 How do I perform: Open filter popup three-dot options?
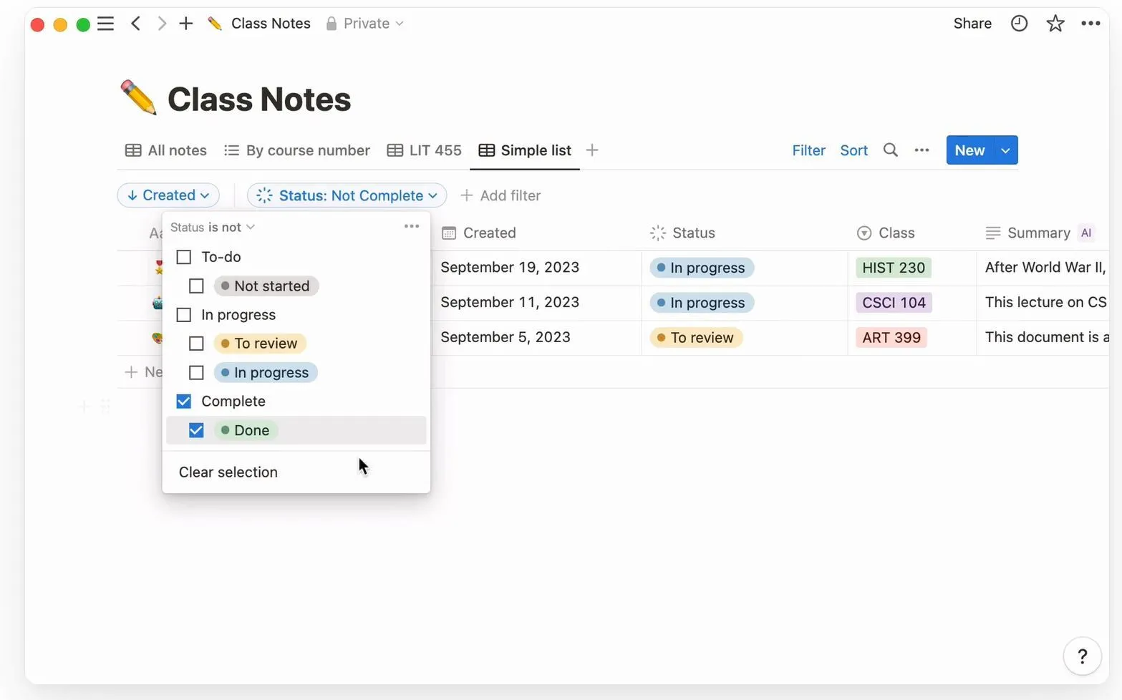pos(411,227)
